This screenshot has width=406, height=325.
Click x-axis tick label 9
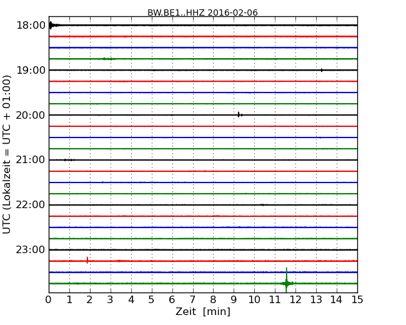pos(234,300)
